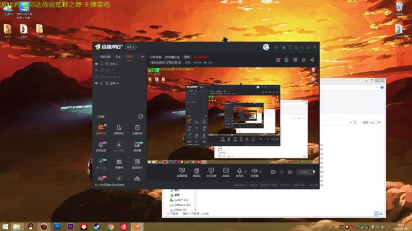412x231 pixels.
Task: Expand speaker options arrow
Action: (261, 171)
